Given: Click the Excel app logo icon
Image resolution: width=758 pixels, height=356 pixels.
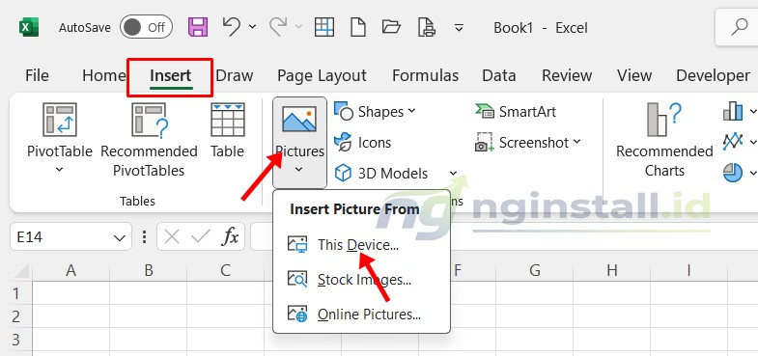Looking at the screenshot, I should click(29, 27).
